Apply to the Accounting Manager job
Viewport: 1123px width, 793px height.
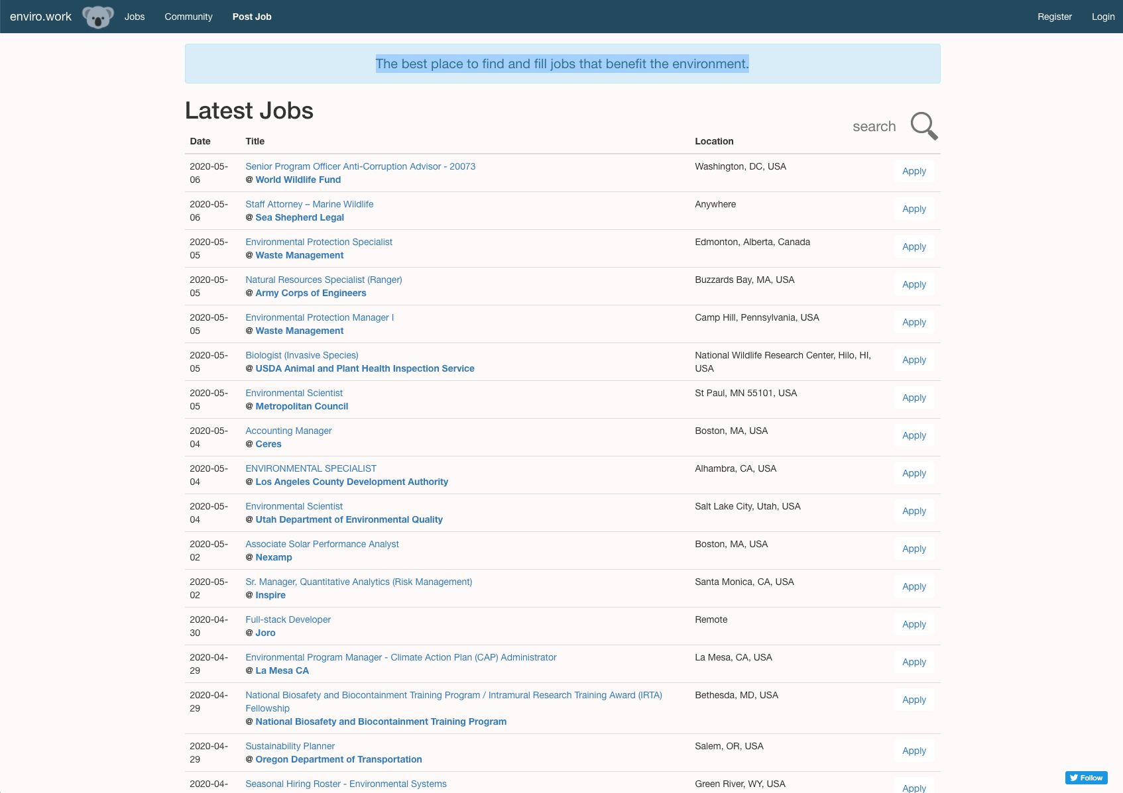[914, 435]
